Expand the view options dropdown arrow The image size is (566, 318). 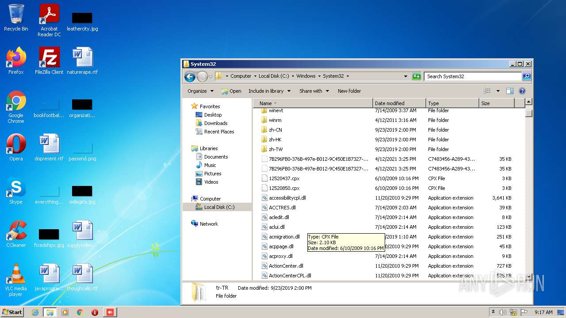coord(498,91)
